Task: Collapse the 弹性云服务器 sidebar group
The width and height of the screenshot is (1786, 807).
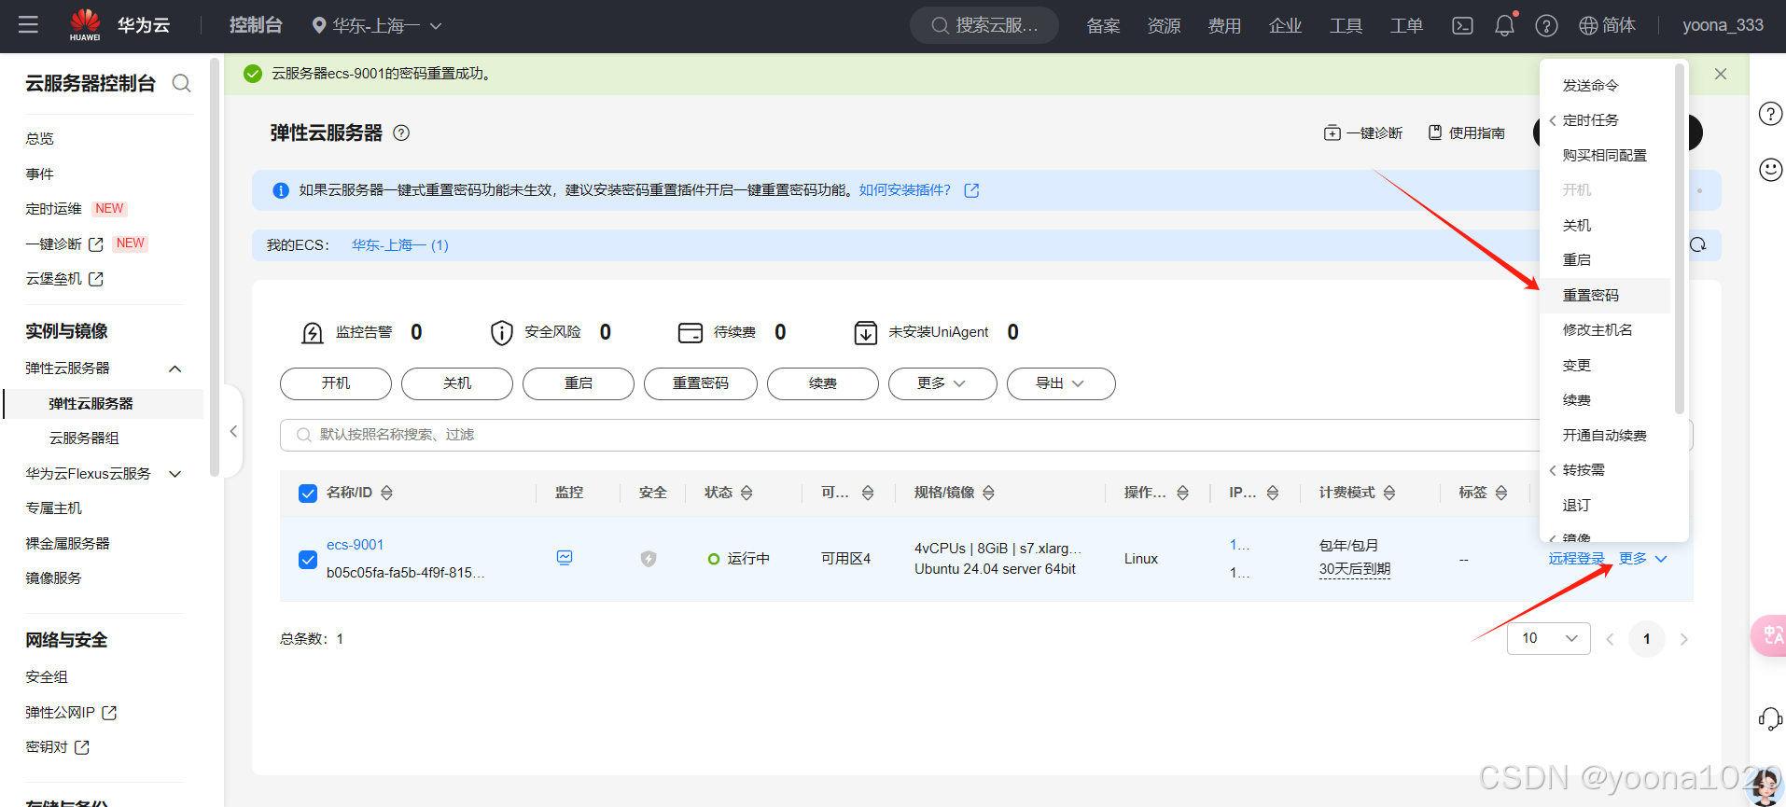Action: 174,369
